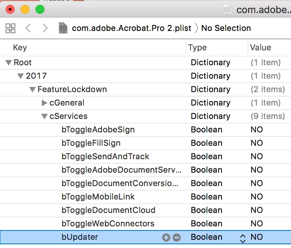Collapse the FeatureLockdown dictionary
291x248 pixels.
32,90
